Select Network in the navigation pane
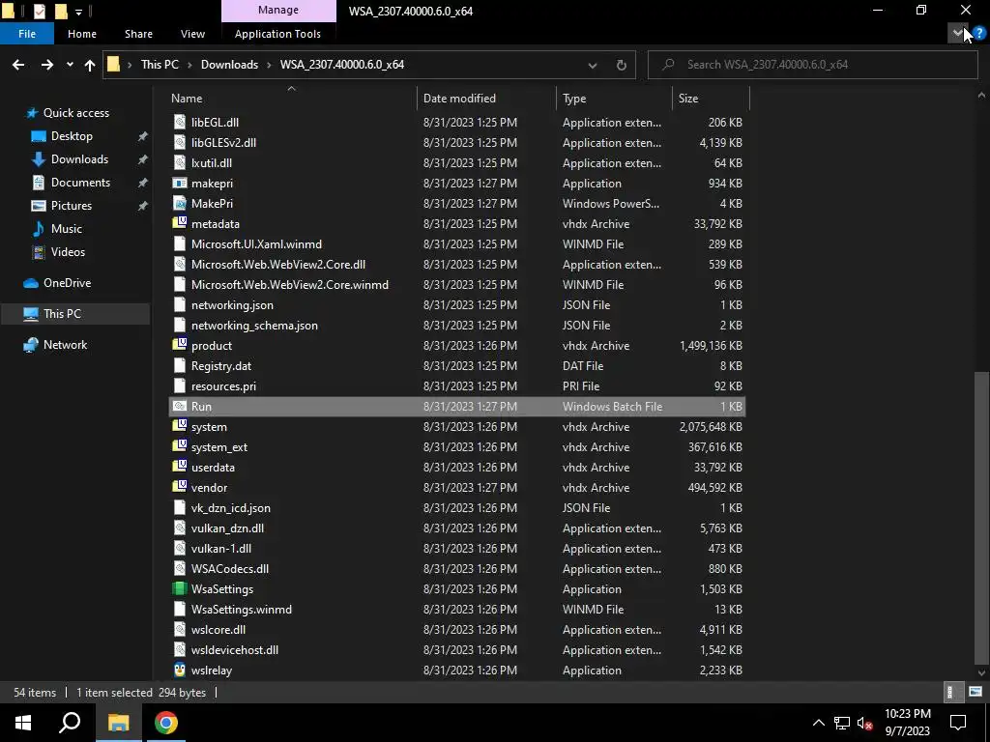The height and width of the screenshot is (742, 990). pos(65,345)
